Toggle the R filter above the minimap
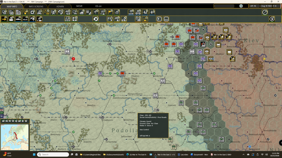282x158 pixels. pyautogui.click(x=13, y=121)
